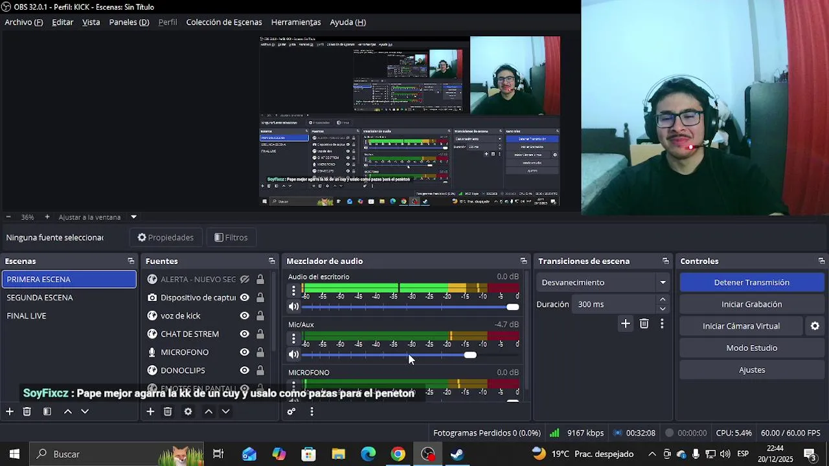The width and height of the screenshot is (829, 466).
Task: Select the SEGUNDA ESCENA scene
Action: click(69, 298)
